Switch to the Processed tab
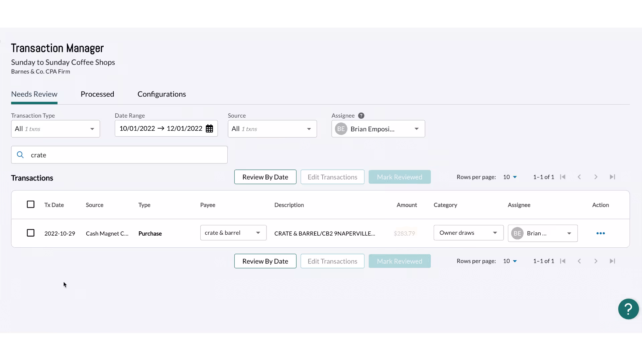 point(97,94)
